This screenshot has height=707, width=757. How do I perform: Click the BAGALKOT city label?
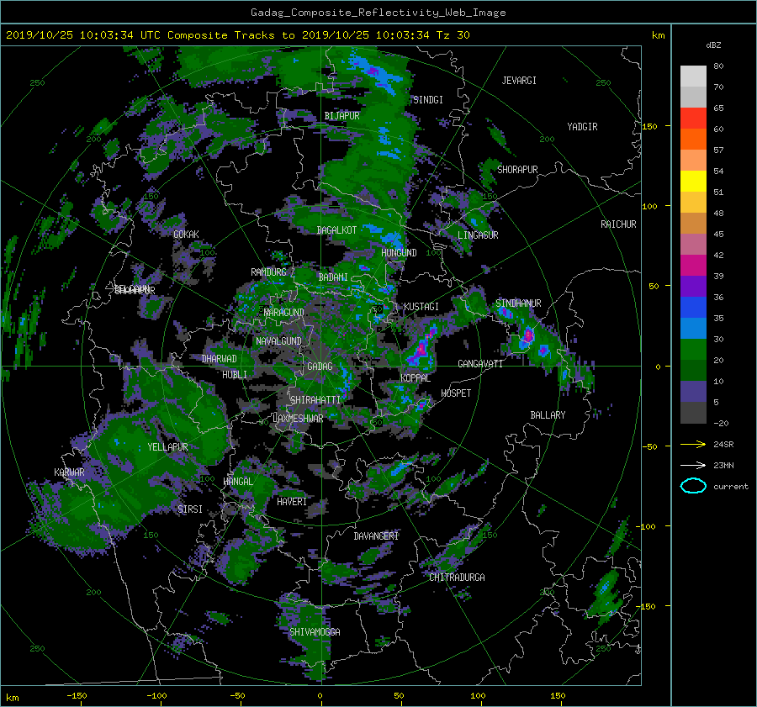tap(336, 230)
